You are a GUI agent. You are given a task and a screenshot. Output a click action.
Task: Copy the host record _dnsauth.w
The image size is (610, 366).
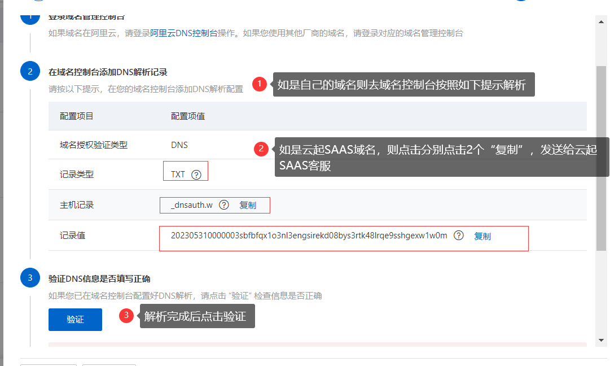click(x=247, y=205)
